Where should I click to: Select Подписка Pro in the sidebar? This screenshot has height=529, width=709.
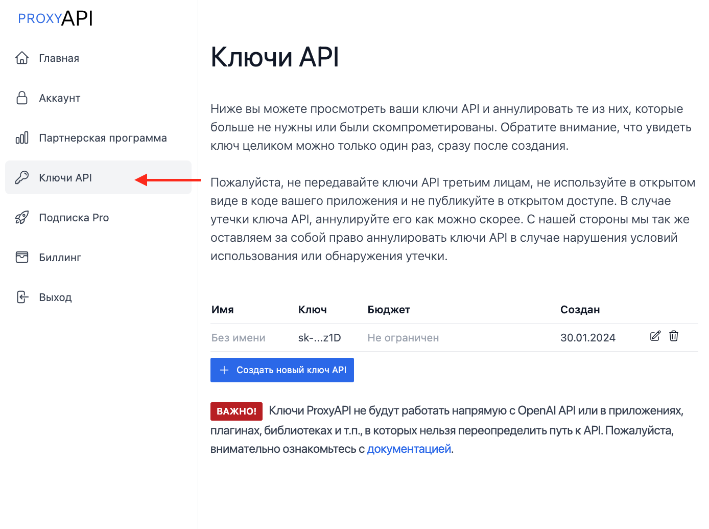point(74,218)
